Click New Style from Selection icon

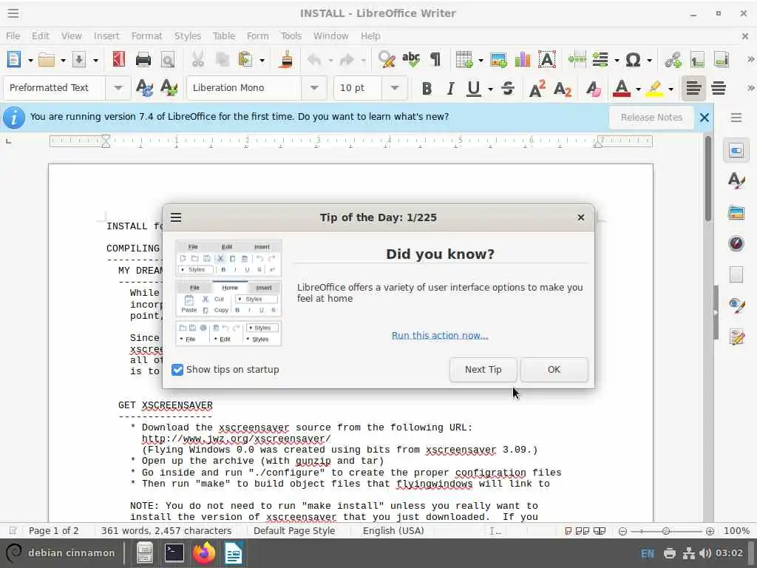[x=169, y=88]
